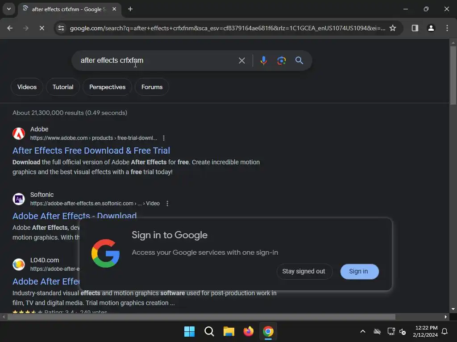Show hidden system tray icons
The height and width of the screenshot is (342, 457).
click(x=362, y=331)
